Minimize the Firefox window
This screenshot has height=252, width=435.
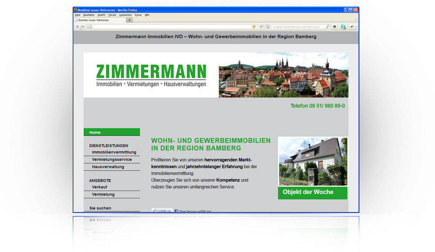click(346, 10)
